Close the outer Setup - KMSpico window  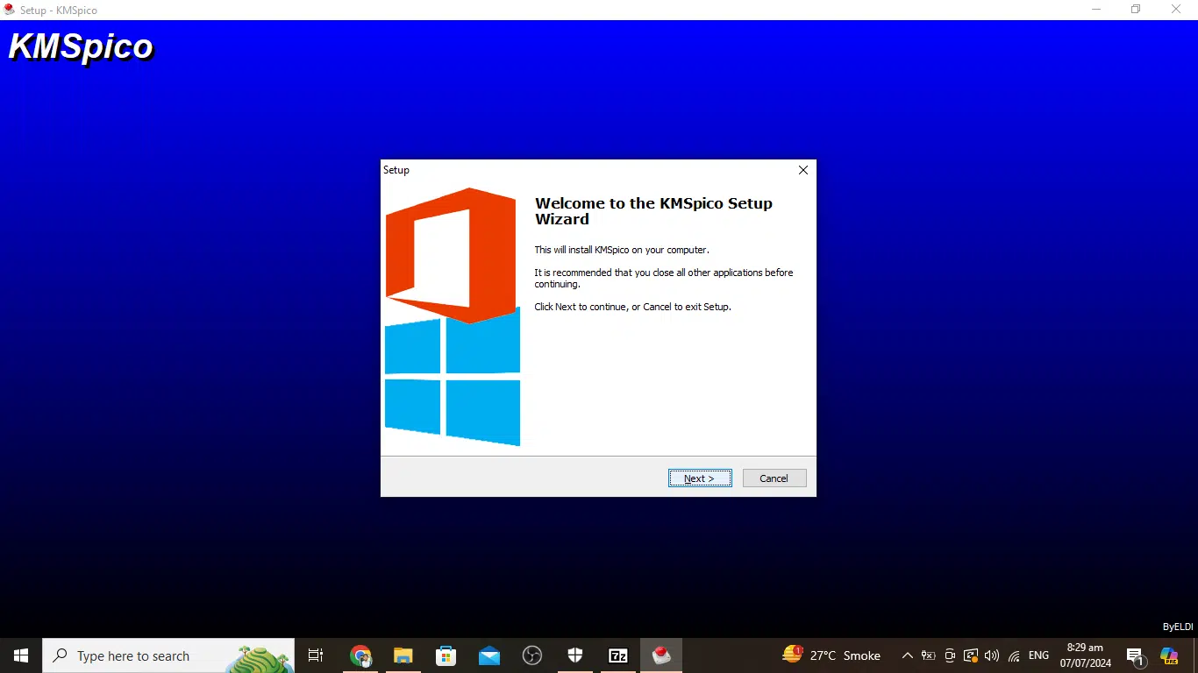(1177, 10)
